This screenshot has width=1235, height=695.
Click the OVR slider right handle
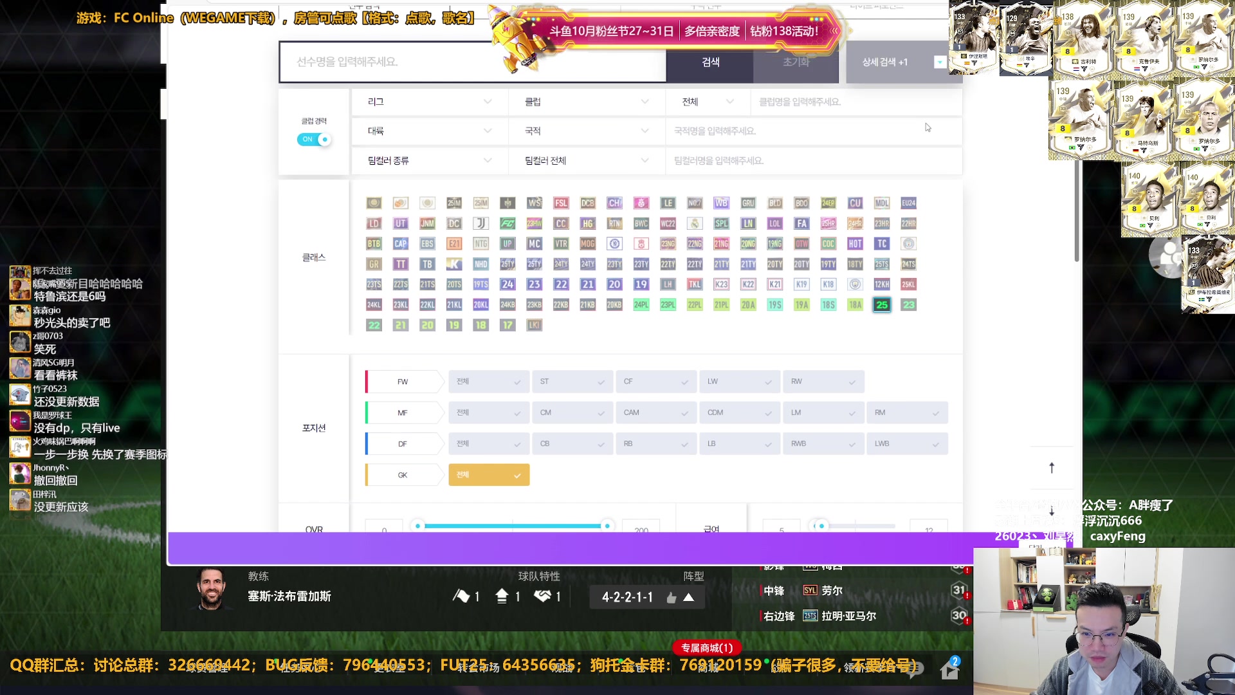click(x=607, y=526)
